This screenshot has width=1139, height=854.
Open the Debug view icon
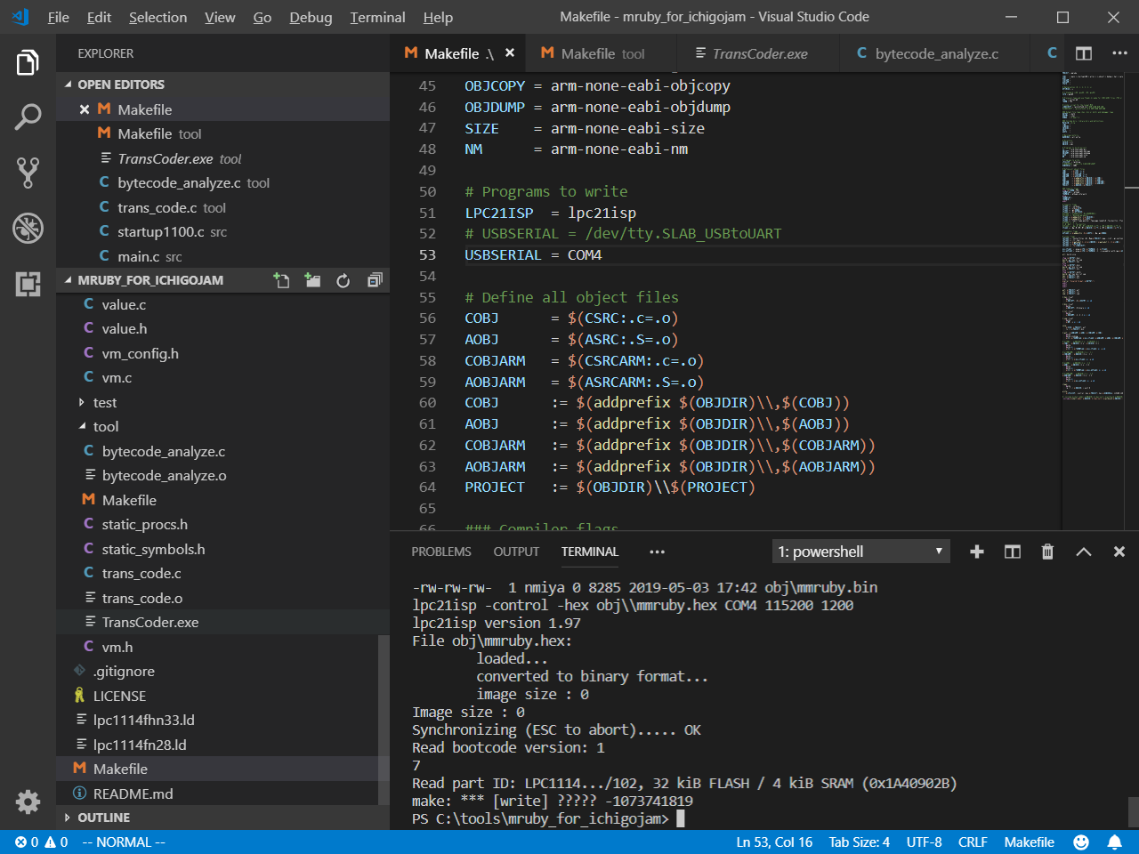(28, 229)
